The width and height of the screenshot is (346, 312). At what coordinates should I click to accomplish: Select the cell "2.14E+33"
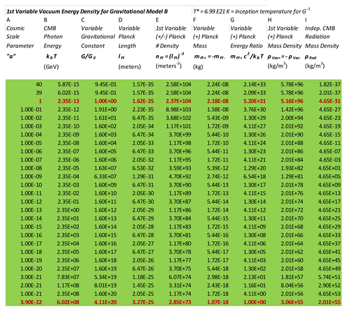[x=255, y=84]
